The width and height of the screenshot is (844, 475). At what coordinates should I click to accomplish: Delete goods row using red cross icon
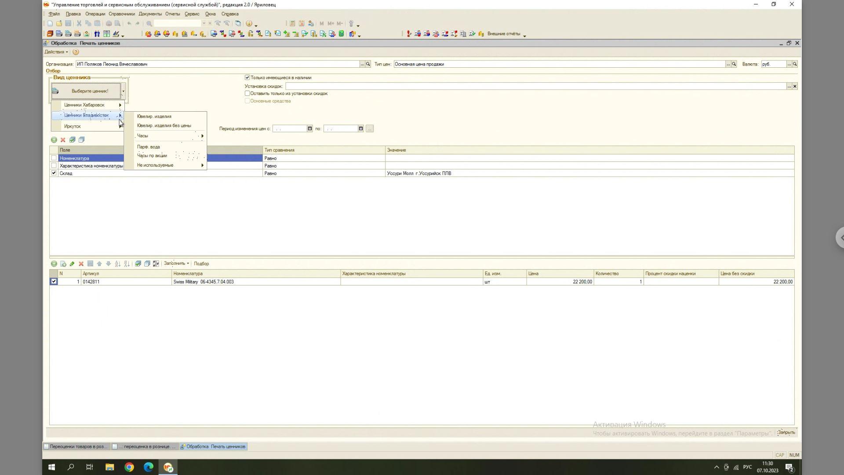[x=81, y=264]
